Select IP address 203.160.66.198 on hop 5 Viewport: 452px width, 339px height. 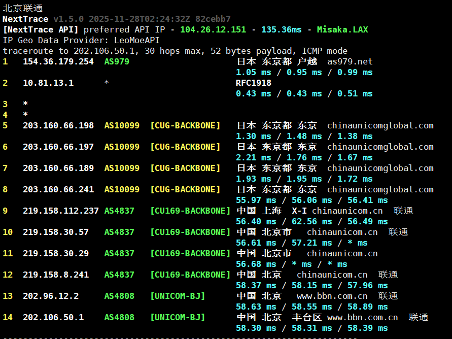point(58,125)
